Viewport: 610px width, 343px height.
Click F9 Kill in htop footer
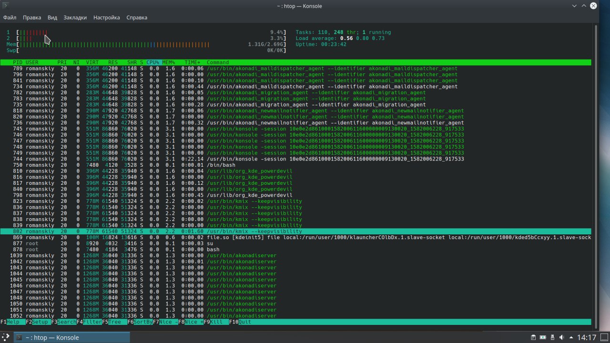216,322
